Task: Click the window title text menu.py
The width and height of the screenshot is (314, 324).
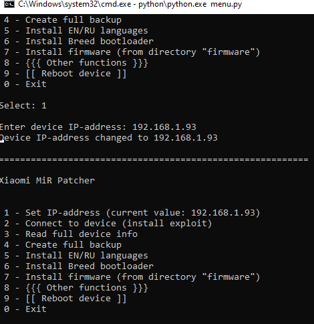Action: pyautogui.click(x=226, y=4)
